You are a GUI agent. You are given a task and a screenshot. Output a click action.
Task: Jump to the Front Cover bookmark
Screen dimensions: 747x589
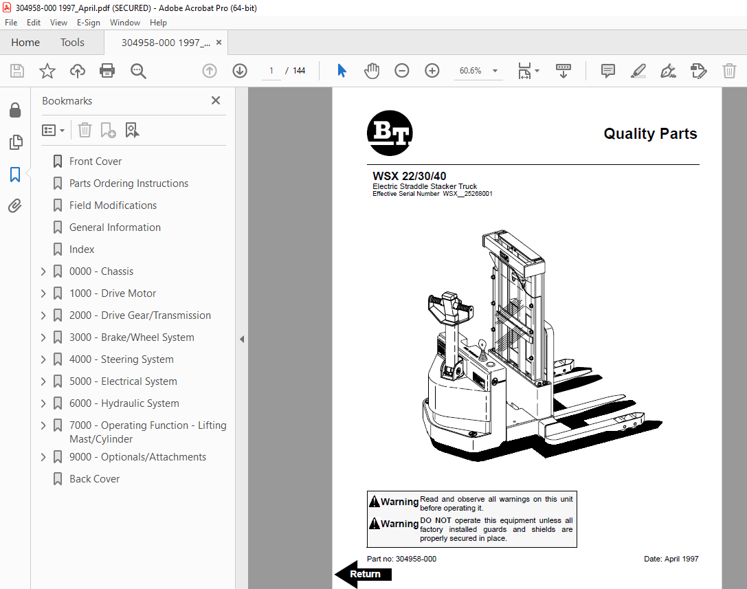[96, 162]
